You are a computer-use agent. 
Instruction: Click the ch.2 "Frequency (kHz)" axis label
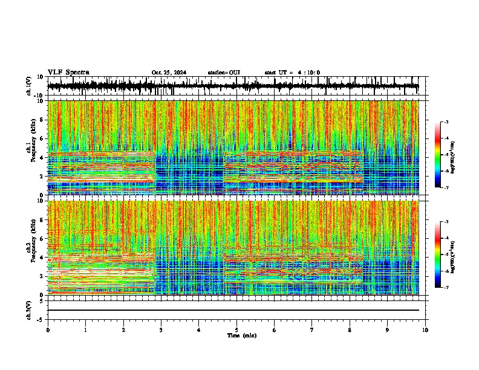point(33,241)
